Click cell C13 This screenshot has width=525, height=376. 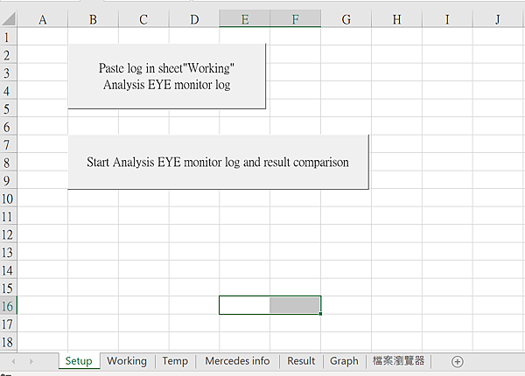coord(143,252)
